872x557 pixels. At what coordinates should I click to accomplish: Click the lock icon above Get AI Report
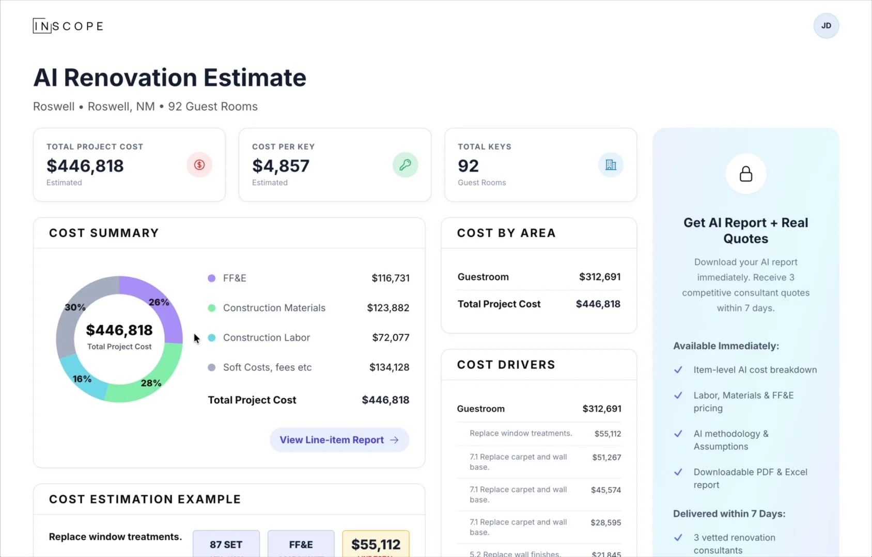tap(746, 174)
